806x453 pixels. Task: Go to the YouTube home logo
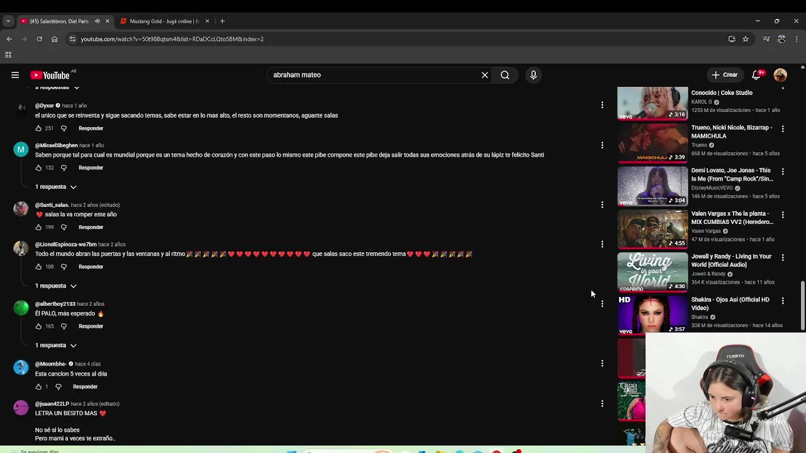pyautogui.click(x=50, y=75)
